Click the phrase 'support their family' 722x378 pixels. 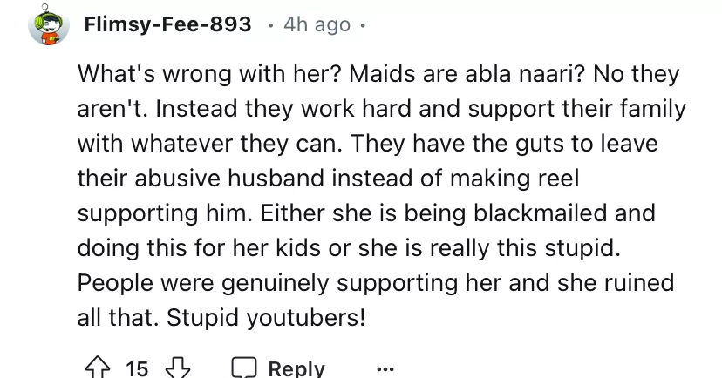[x=583, y=111]
